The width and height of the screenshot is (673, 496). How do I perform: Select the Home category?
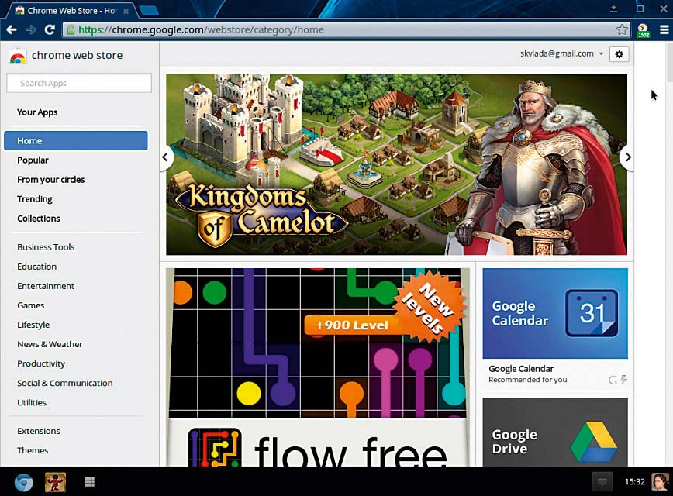pos(75,141)
